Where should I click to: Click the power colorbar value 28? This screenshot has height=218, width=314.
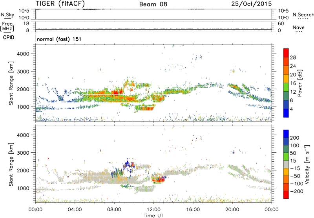pyautogui.click(x=293, y=57)
